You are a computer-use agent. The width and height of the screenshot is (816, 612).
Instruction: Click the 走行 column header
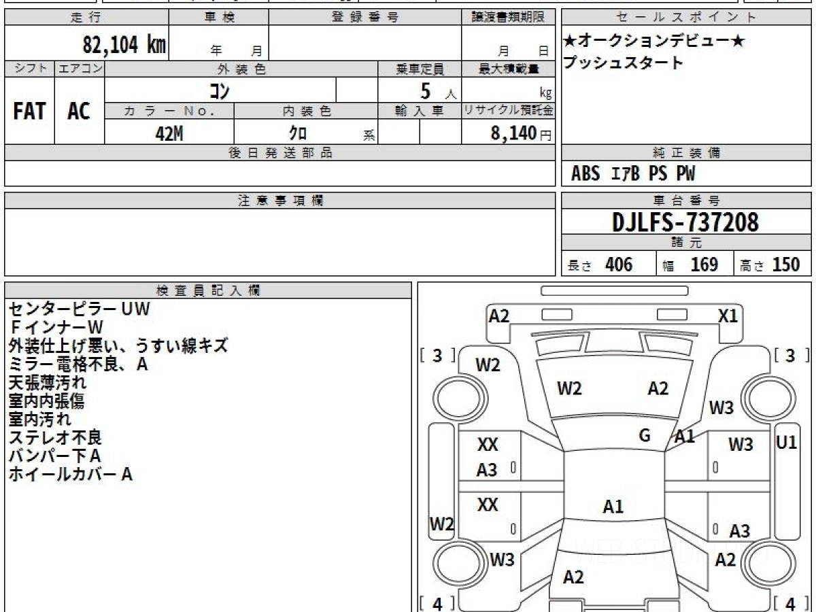coord(86,18)
